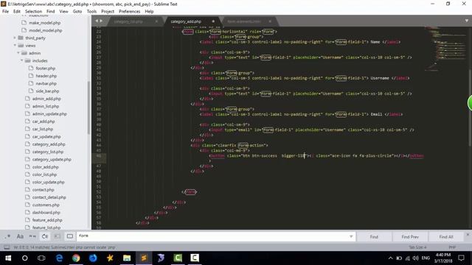Screen dimensions: 472x265
Task: Open the File menu
Action: 5,12
